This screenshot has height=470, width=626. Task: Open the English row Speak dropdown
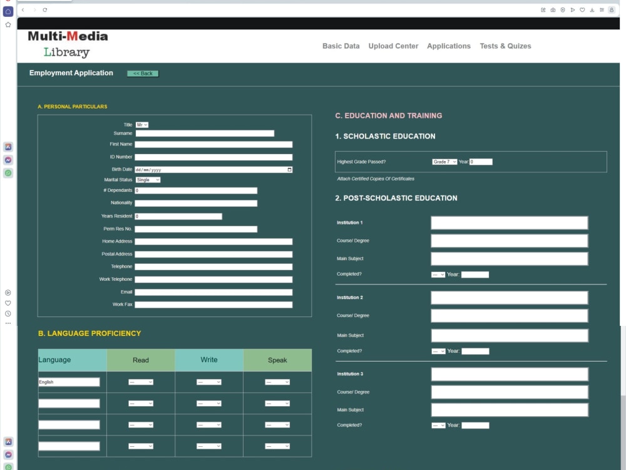[x=277, y=382]
